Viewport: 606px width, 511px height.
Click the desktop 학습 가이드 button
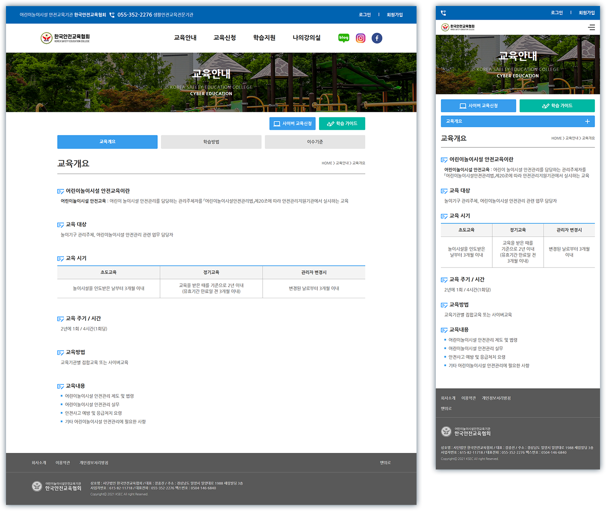coord(342,123)
